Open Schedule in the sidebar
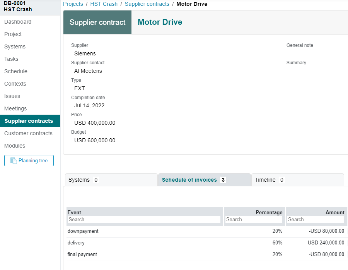Screen dimensions: 348x270 click(x=16, y=71)
